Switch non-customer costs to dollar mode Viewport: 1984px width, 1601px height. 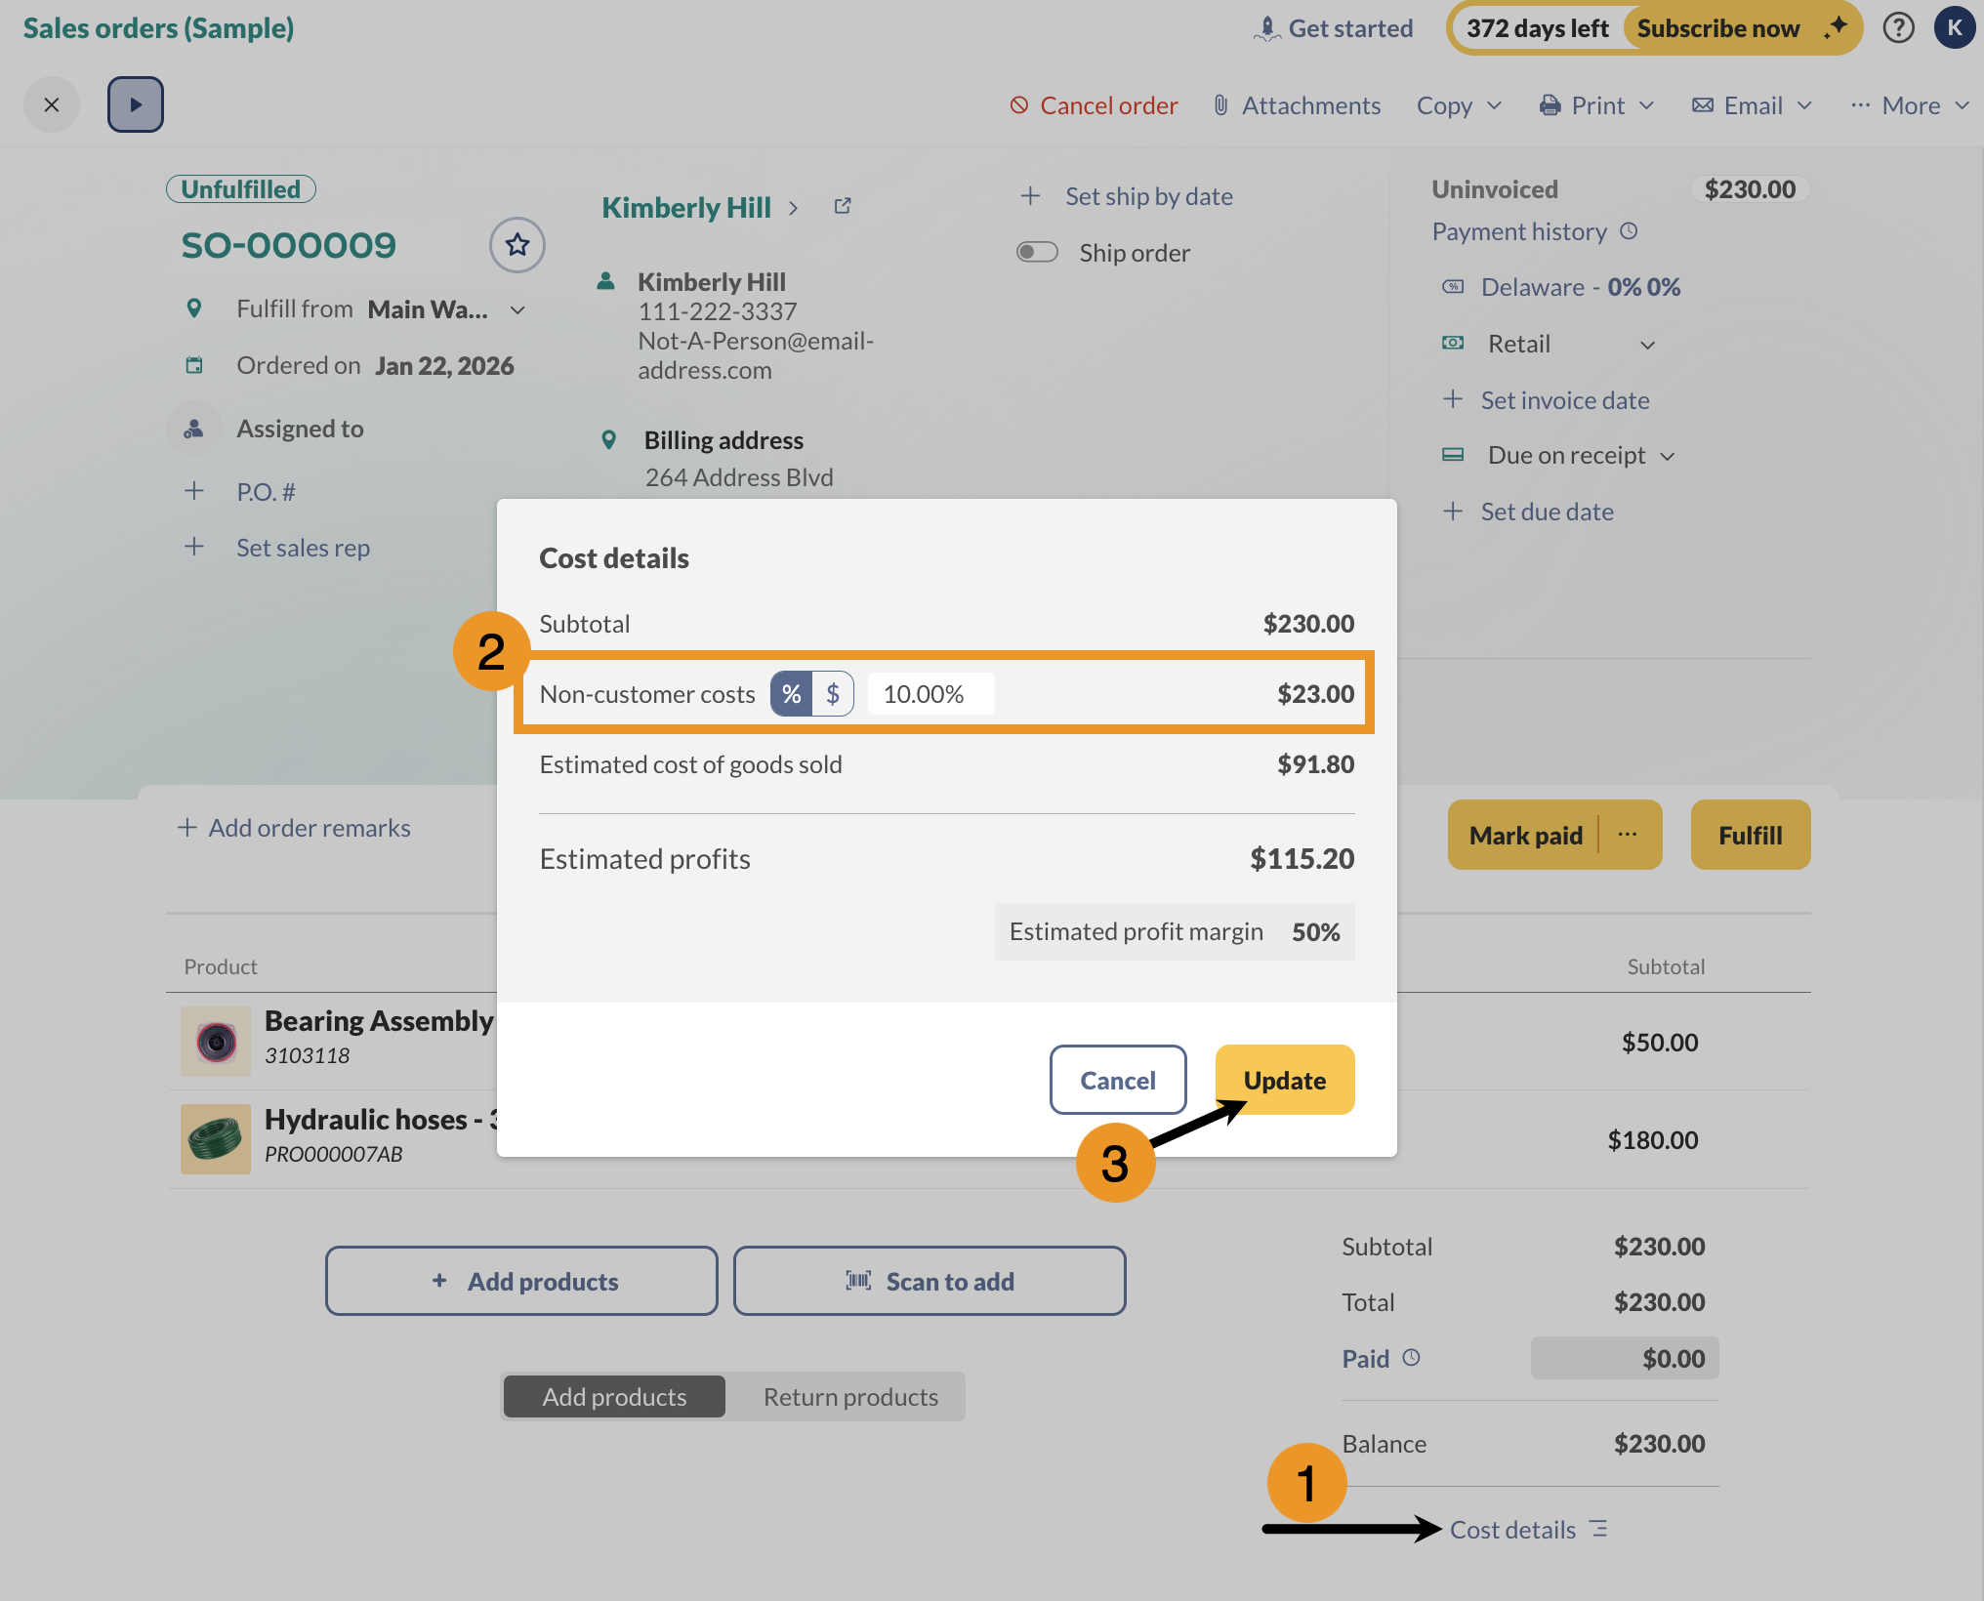pos(833,694)
